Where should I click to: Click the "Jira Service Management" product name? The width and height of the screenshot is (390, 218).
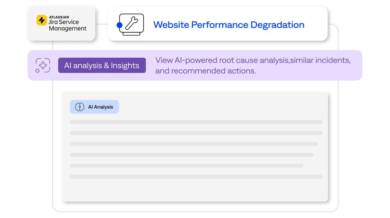click(67, 25)
